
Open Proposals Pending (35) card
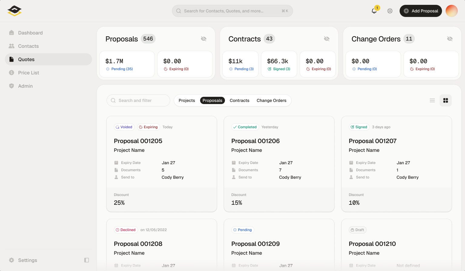point(127,64)
